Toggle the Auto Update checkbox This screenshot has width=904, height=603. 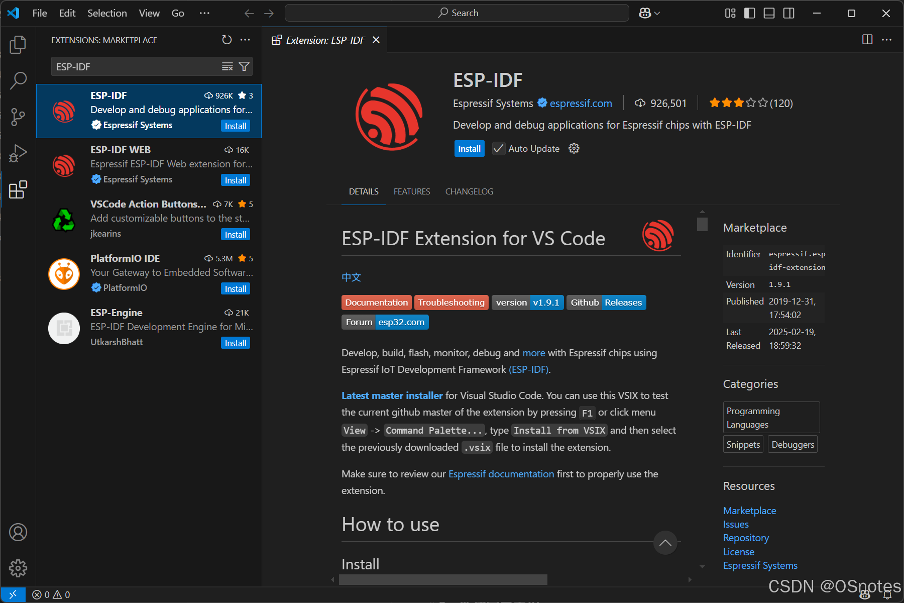[498, 149]
